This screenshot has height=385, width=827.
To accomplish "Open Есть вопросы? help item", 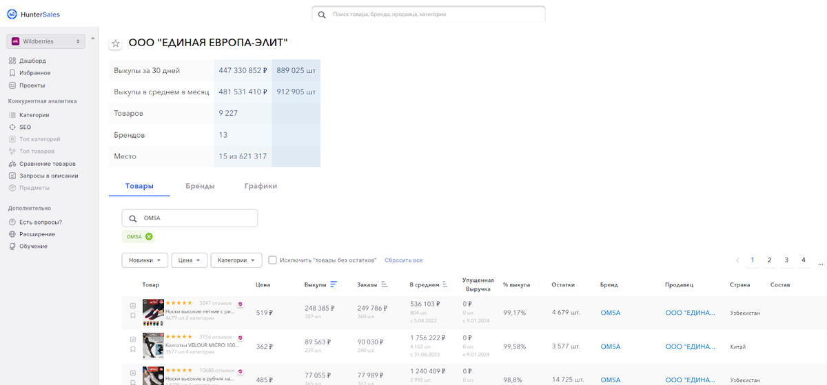I will click(40, 222).
